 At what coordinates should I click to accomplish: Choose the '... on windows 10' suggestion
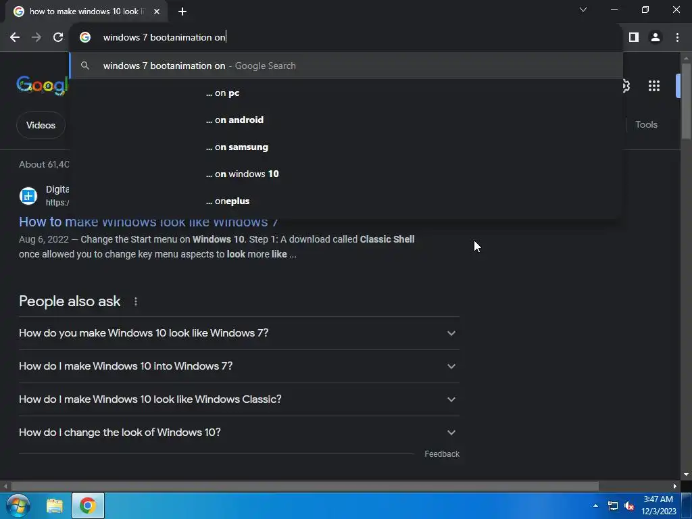coord(346,174)
